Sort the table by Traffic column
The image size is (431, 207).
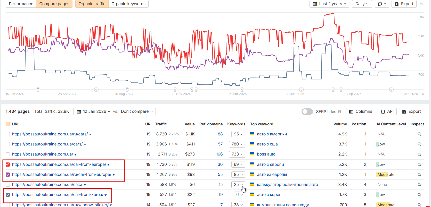point(161,124)
